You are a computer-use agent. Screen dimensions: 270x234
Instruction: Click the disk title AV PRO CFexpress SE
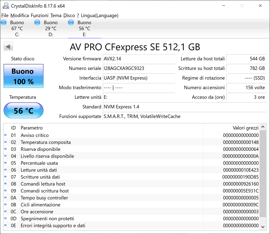(135, 47)
